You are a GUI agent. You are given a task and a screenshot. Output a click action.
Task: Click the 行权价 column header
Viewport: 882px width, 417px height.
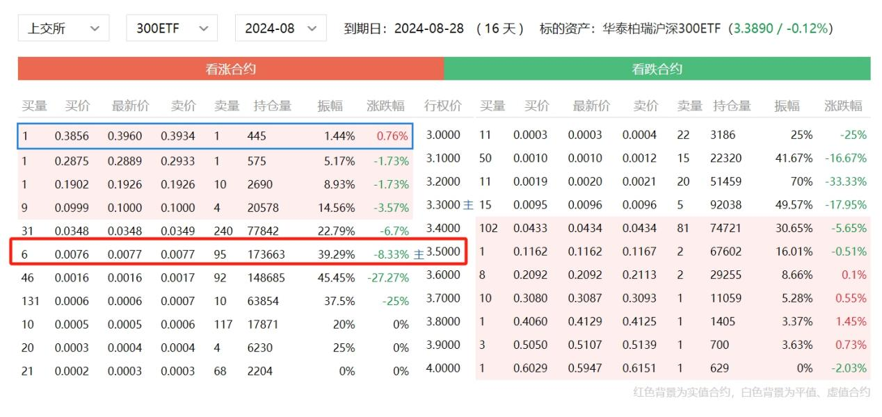(x=443, y=106)
